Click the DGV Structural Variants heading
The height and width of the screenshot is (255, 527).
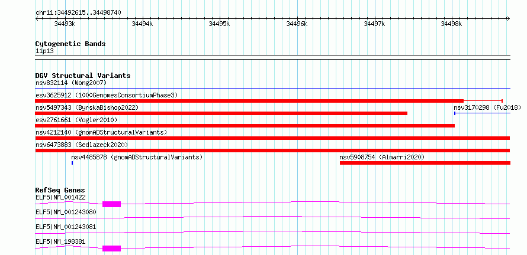click(83, 76)
